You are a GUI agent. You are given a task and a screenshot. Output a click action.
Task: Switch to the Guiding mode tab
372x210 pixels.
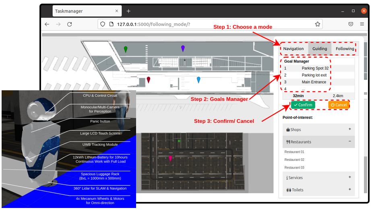pyautogui.click(x=320, y=49)
